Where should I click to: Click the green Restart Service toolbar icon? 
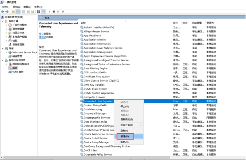click(x=63, y=12)
